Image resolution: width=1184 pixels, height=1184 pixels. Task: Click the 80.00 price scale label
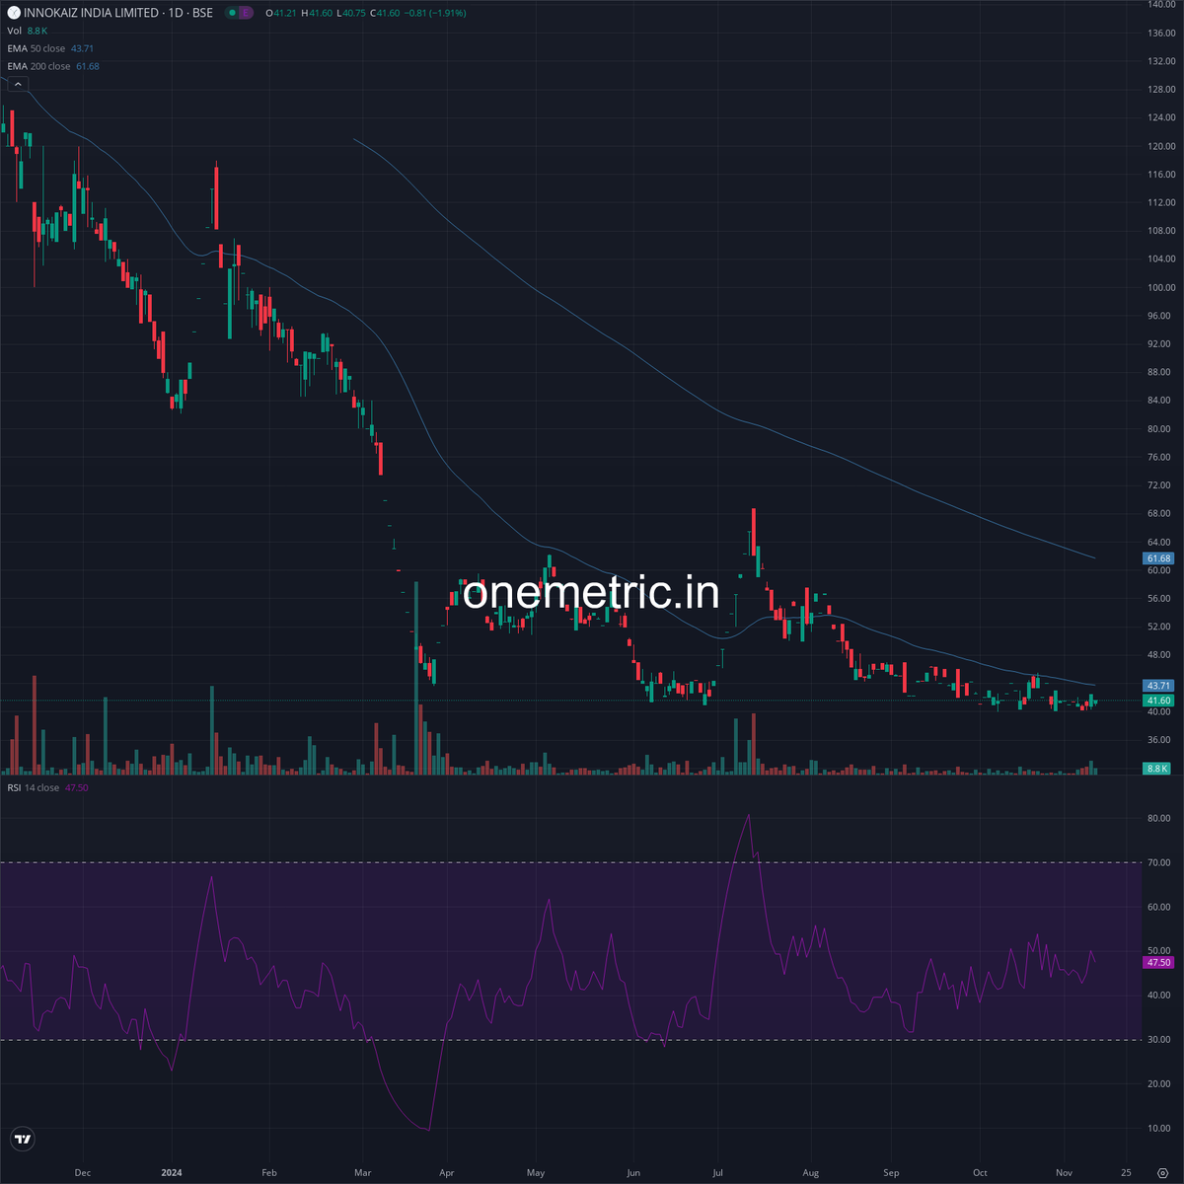point(1161,429)
